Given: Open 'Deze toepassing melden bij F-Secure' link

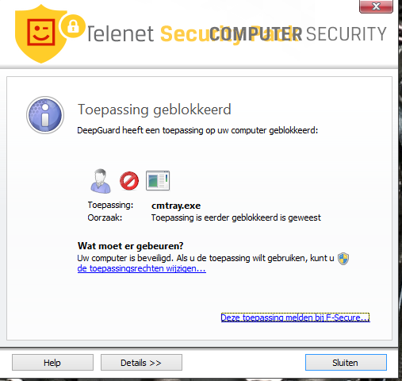Looking at the screenshot, I should pyautogui.click(x=296, y=317).
